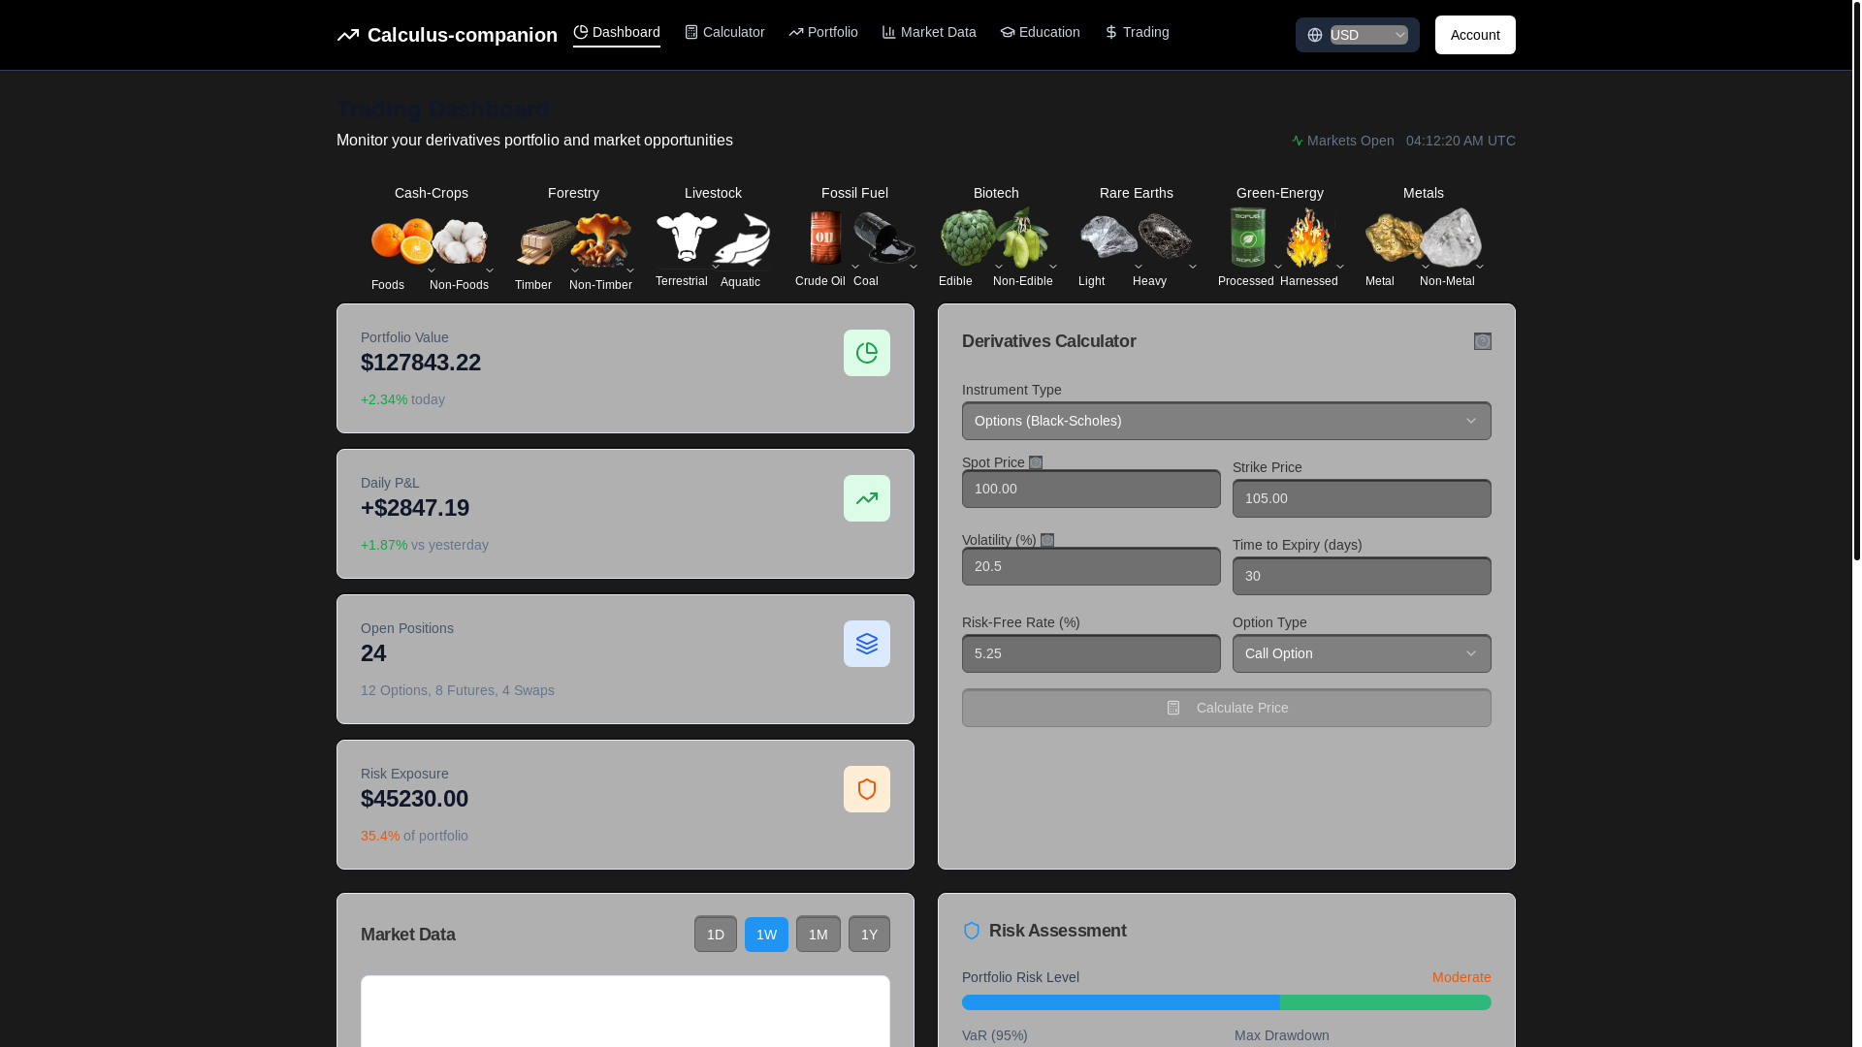Click the Spot Price input field
The width and height of the screenshot is (1862, 1047).
coord(1091,489)
